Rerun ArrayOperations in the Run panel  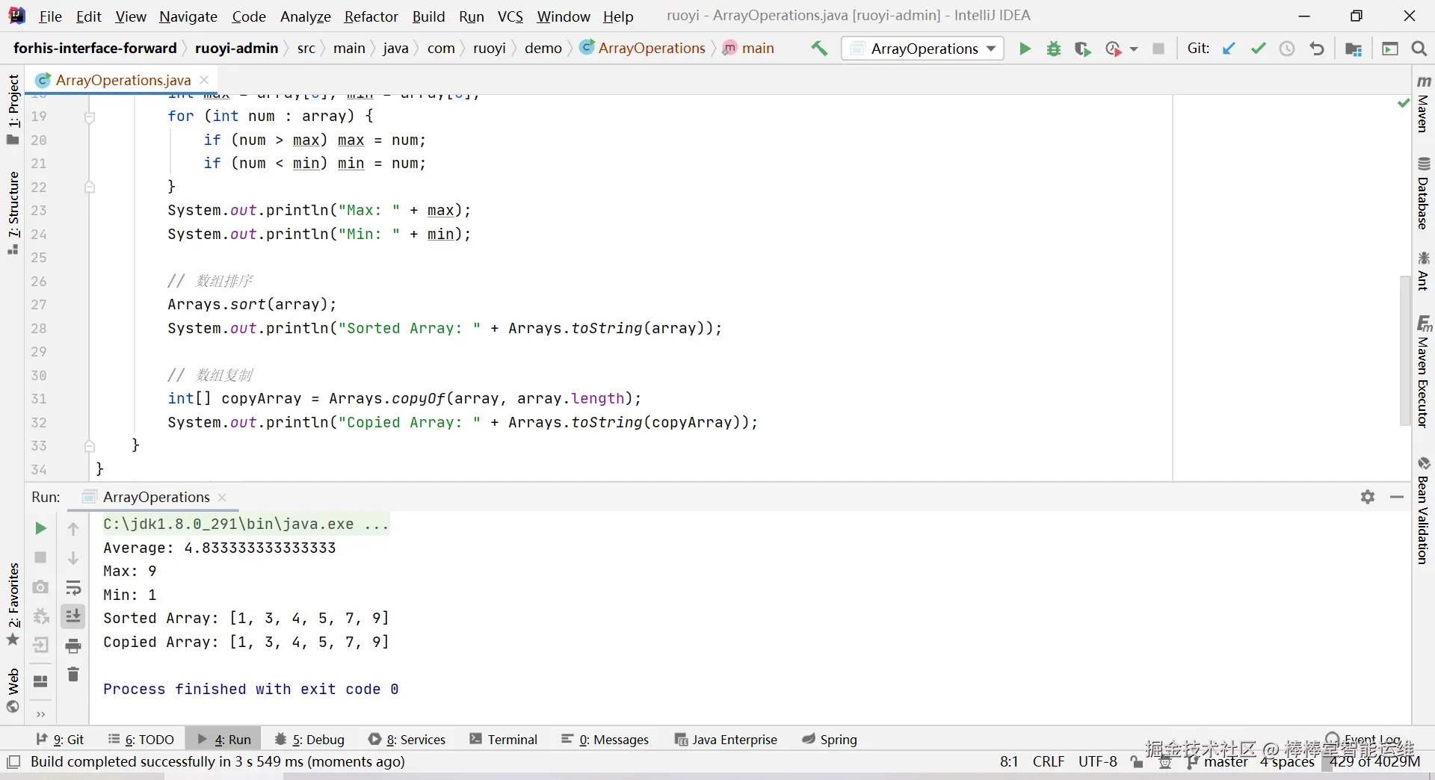pos(41,528)
